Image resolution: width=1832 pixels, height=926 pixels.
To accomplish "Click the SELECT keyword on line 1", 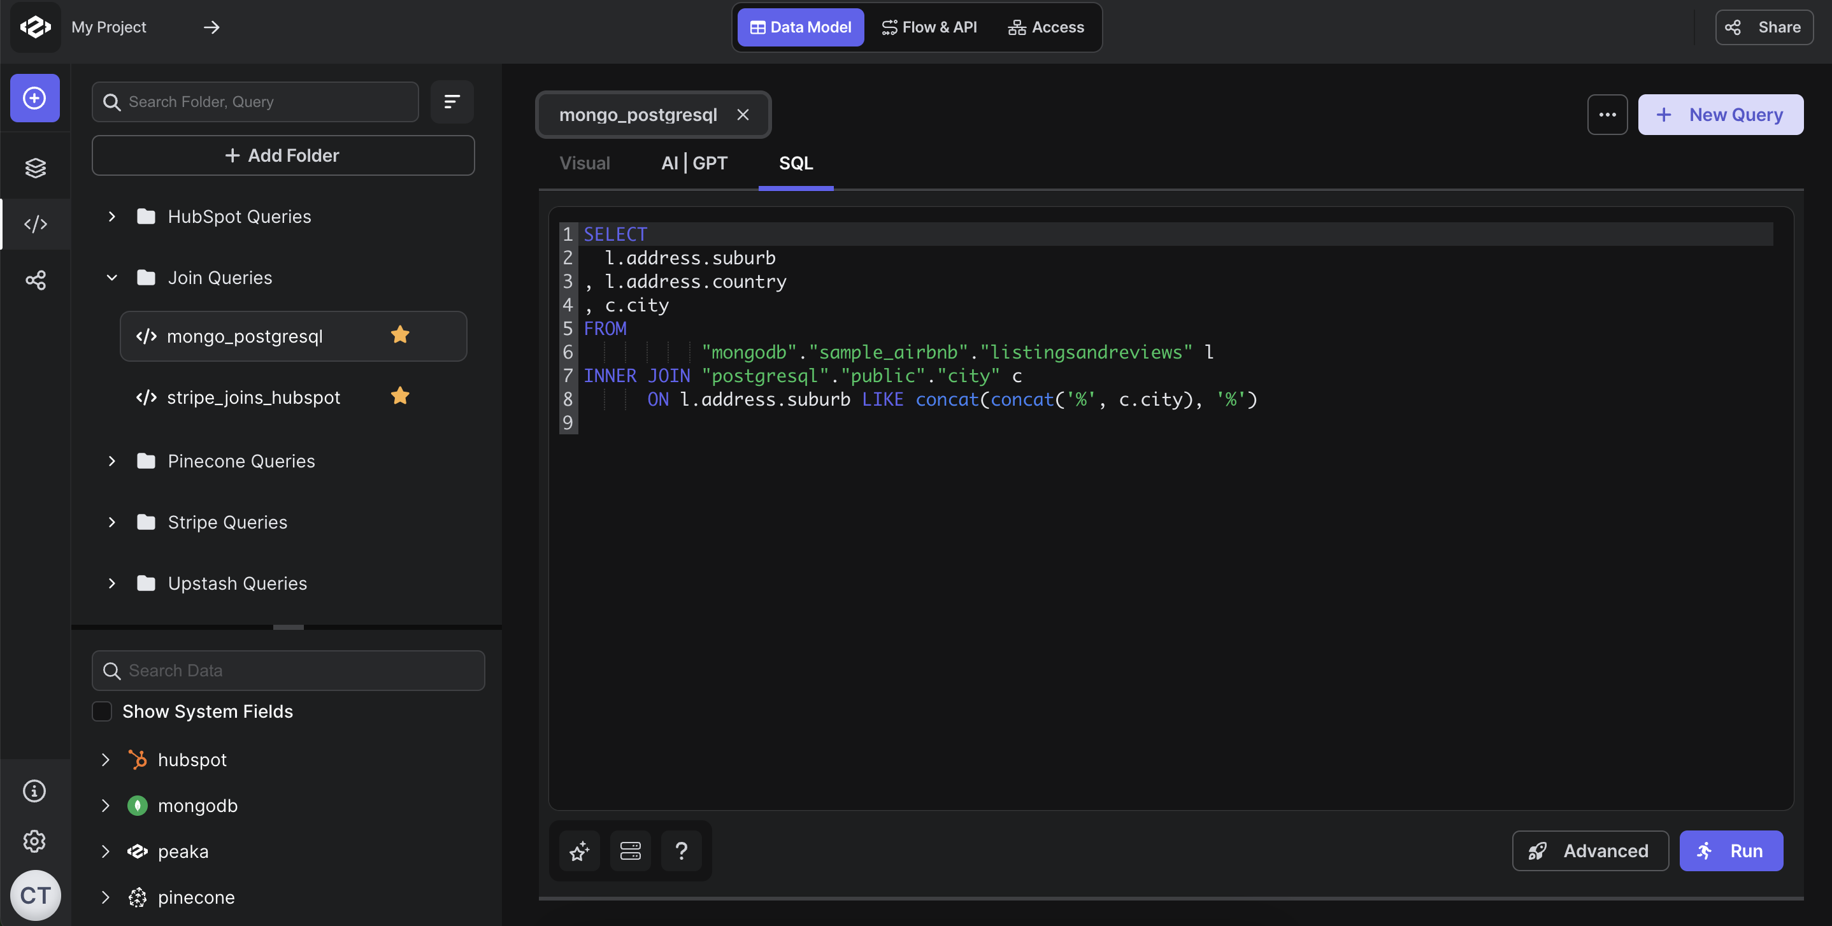I will [615, 234].
